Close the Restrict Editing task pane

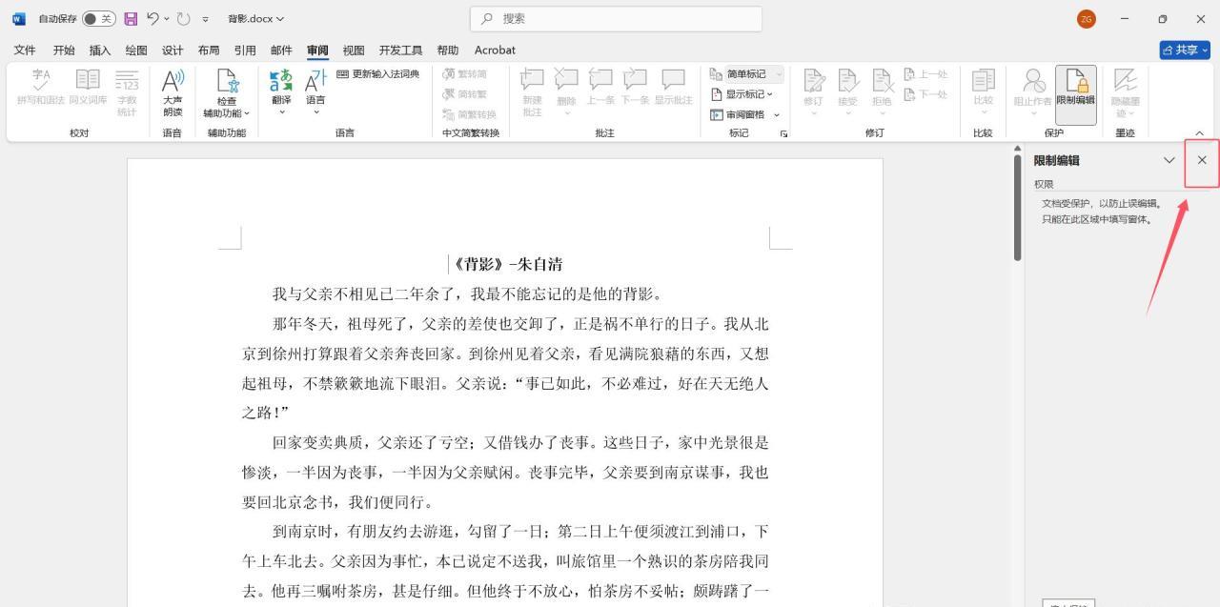tap(1200, 160)
